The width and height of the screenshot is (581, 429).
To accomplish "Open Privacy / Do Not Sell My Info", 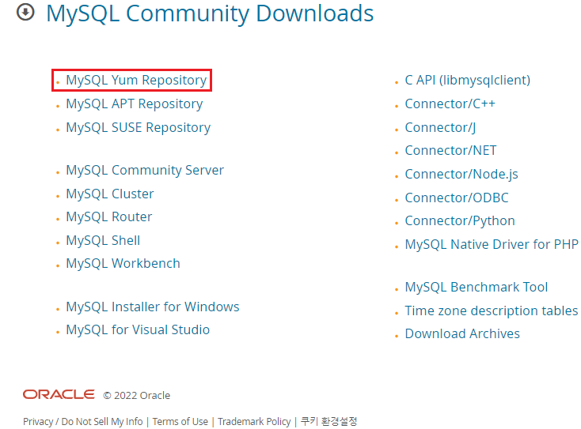I will (82, 422).
